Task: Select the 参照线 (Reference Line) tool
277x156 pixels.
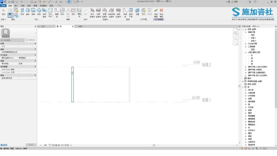Action: point(125,13)
